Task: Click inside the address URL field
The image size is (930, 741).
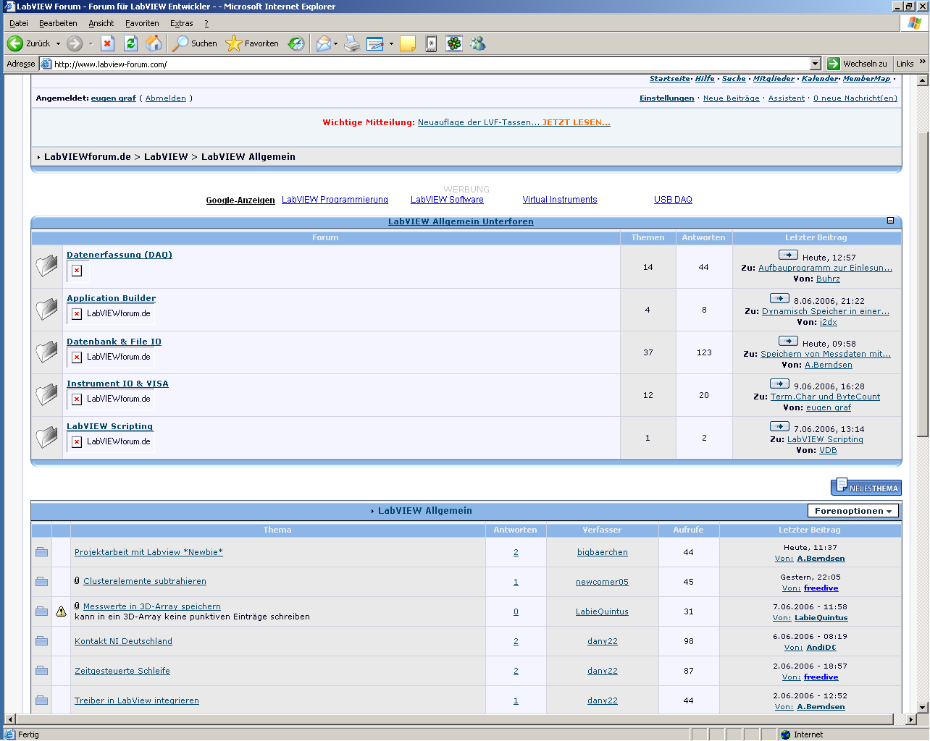Action: pyautogui.click(x=427, y=64)
